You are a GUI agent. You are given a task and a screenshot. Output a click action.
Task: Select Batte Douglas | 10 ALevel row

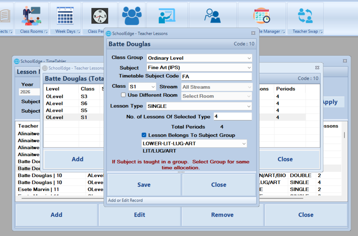click(x=179, y=175)
